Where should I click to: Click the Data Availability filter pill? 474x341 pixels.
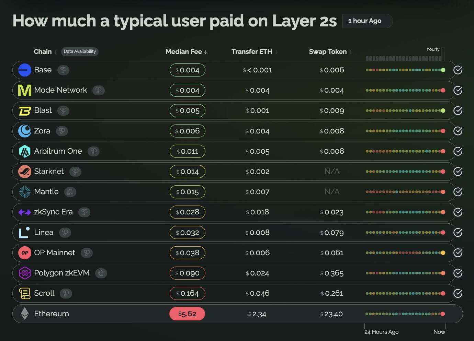click(x=80, y=51)
